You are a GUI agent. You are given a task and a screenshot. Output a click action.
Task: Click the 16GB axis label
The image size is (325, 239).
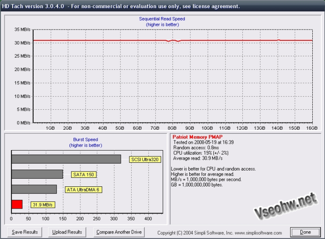click(312, 128)
